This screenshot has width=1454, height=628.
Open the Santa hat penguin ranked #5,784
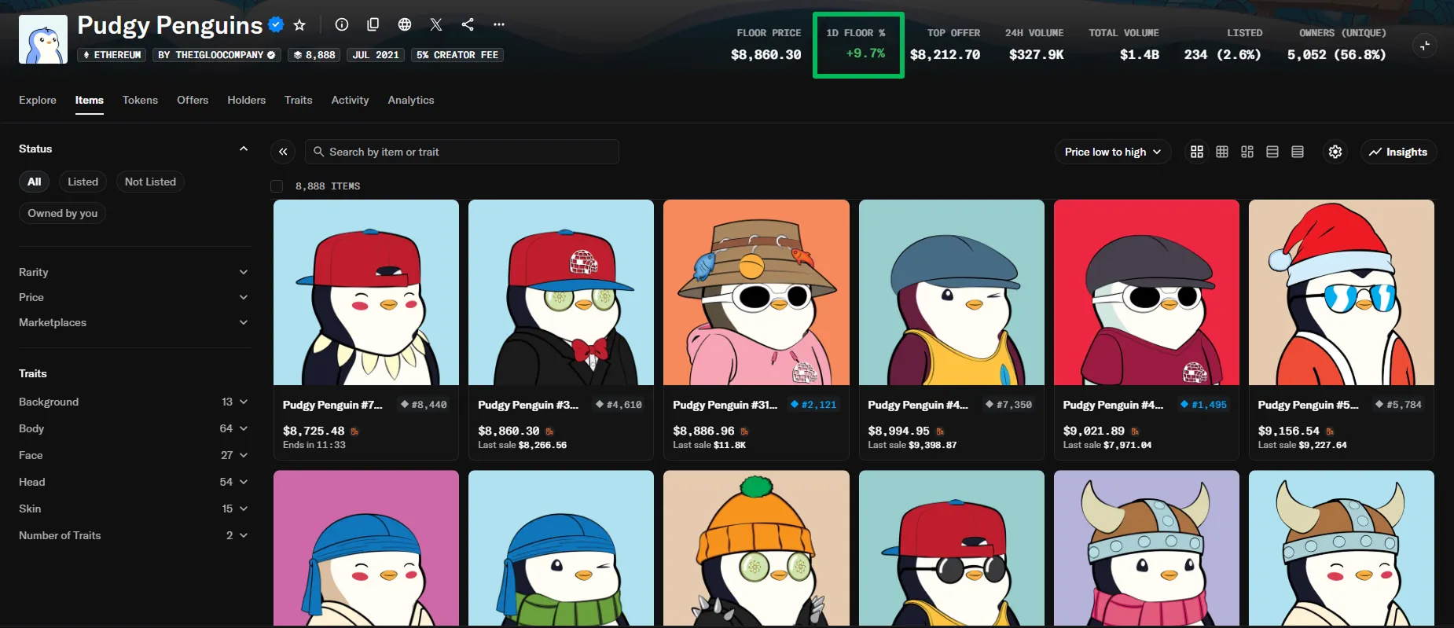[x=1342, y=329]
